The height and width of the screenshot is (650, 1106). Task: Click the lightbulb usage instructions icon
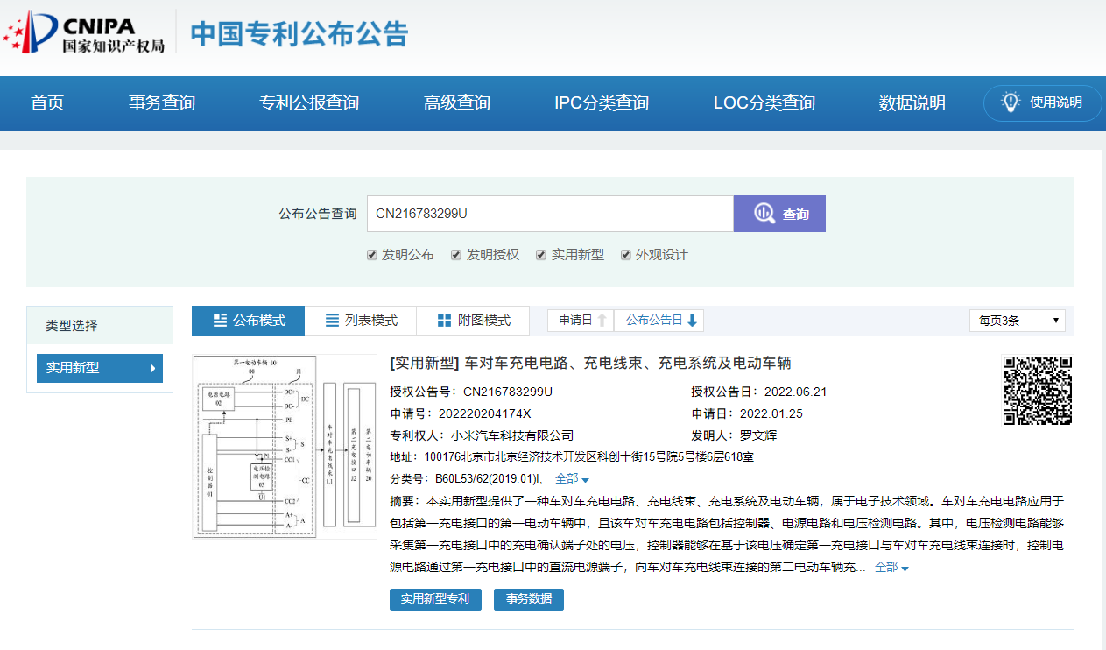click(1011, 102)
